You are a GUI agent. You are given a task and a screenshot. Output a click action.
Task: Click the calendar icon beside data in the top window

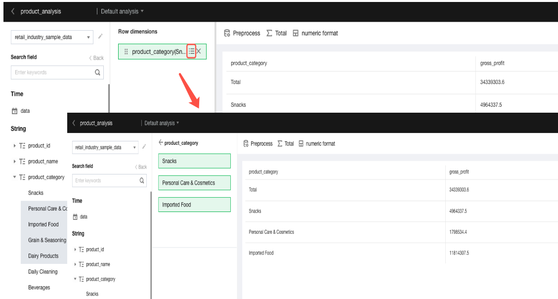[14, 111]
